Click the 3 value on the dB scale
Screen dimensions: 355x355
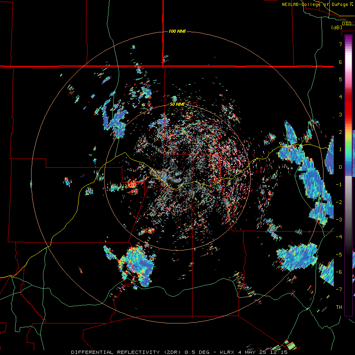[x=340, y=114]
